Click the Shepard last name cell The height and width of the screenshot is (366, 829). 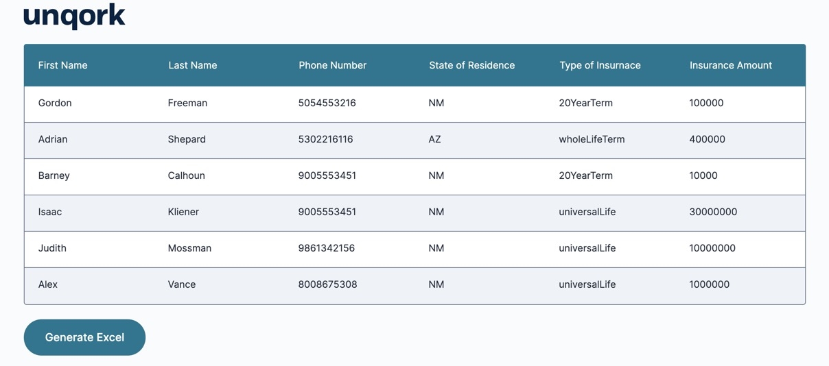[x=187, y=139]
